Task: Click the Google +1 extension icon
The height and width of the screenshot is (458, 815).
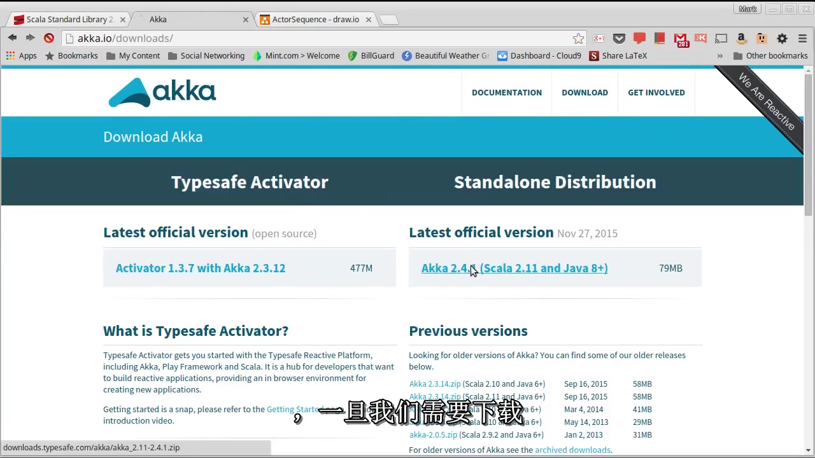Action: click(x=599, y=39)
